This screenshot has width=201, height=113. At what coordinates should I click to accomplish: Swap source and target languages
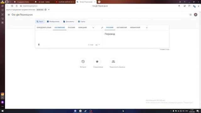[102, 28]
